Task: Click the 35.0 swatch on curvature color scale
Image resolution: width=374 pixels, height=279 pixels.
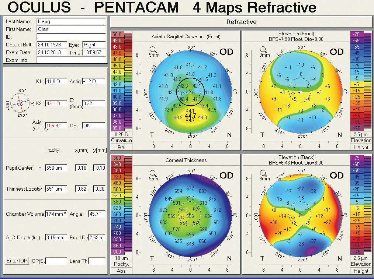Action: tap(117, 128)
